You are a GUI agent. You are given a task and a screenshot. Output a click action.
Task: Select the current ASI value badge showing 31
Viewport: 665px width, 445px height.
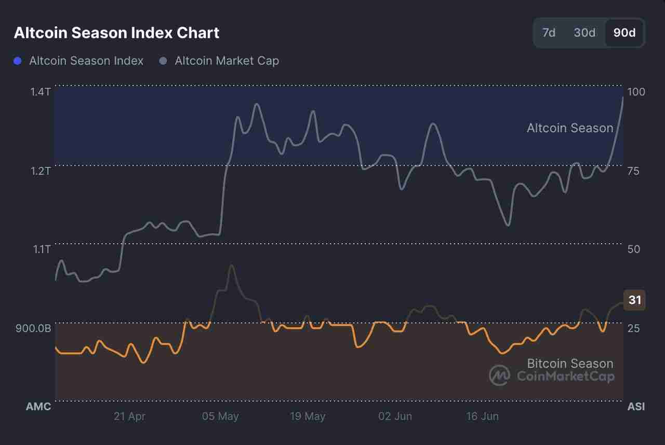[x=634, y=300]
